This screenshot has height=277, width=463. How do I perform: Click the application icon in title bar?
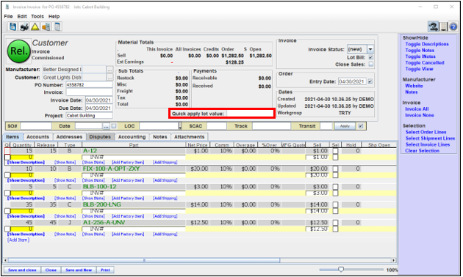[x=7, y=7]
